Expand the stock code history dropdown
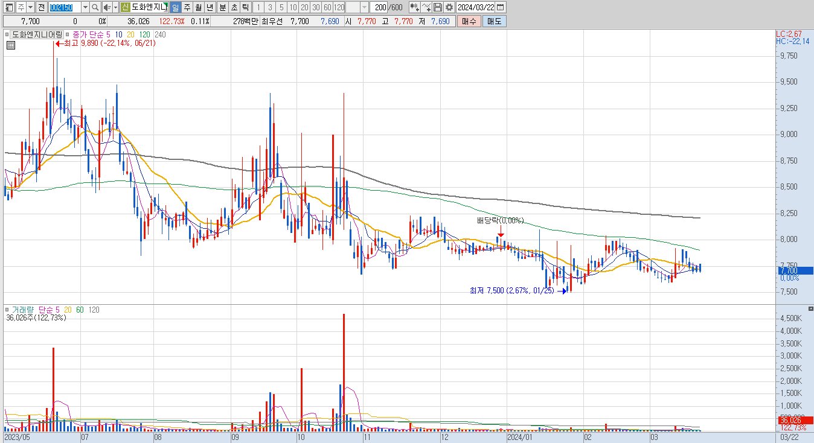Viewport: 814px width, 443px height. click(x=85, y=7)
